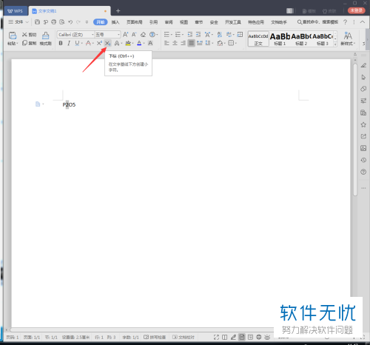Open the font size dropdown 五号
The height and width of the screenshot is (345, 370).
[x=118, y=35]
